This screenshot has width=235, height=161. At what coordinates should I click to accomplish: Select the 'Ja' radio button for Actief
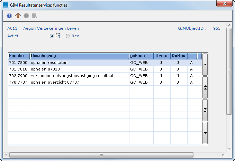(52, 36)
